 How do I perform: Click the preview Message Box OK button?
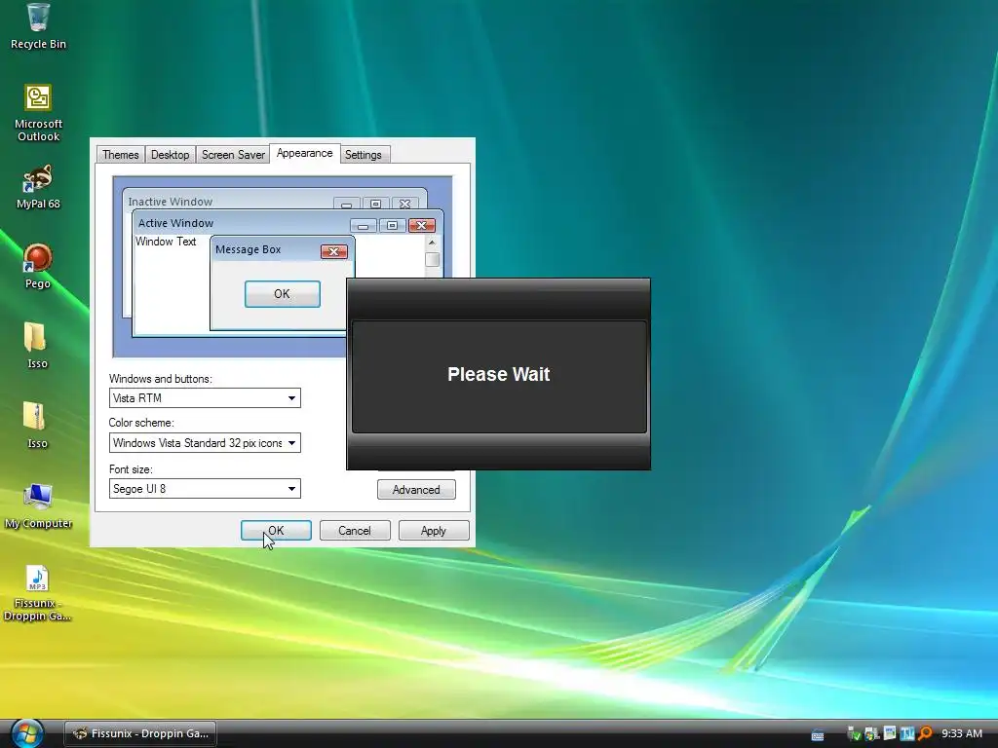[282, 294]
